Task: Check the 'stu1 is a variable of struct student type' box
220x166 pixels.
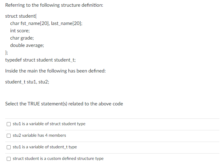Action: click(x=9, y=124)
